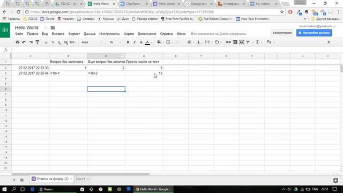Open the Вставка menu

click(58, 34)
